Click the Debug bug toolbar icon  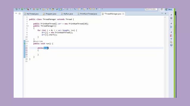click(17, 9)
